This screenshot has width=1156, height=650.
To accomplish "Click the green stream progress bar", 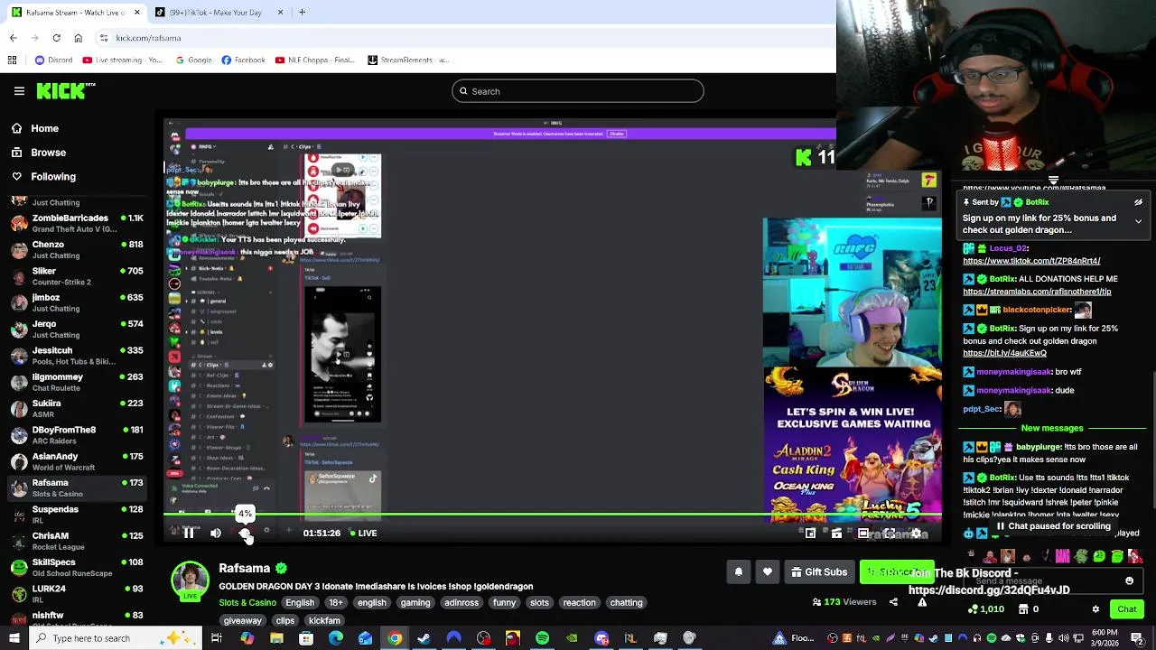I will tap(553, 515).
